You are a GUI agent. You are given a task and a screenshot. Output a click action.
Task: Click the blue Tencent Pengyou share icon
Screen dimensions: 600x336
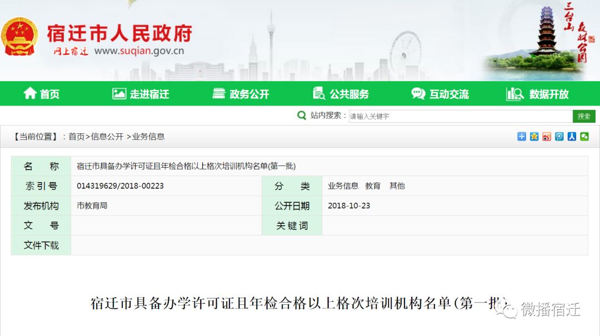559,137
